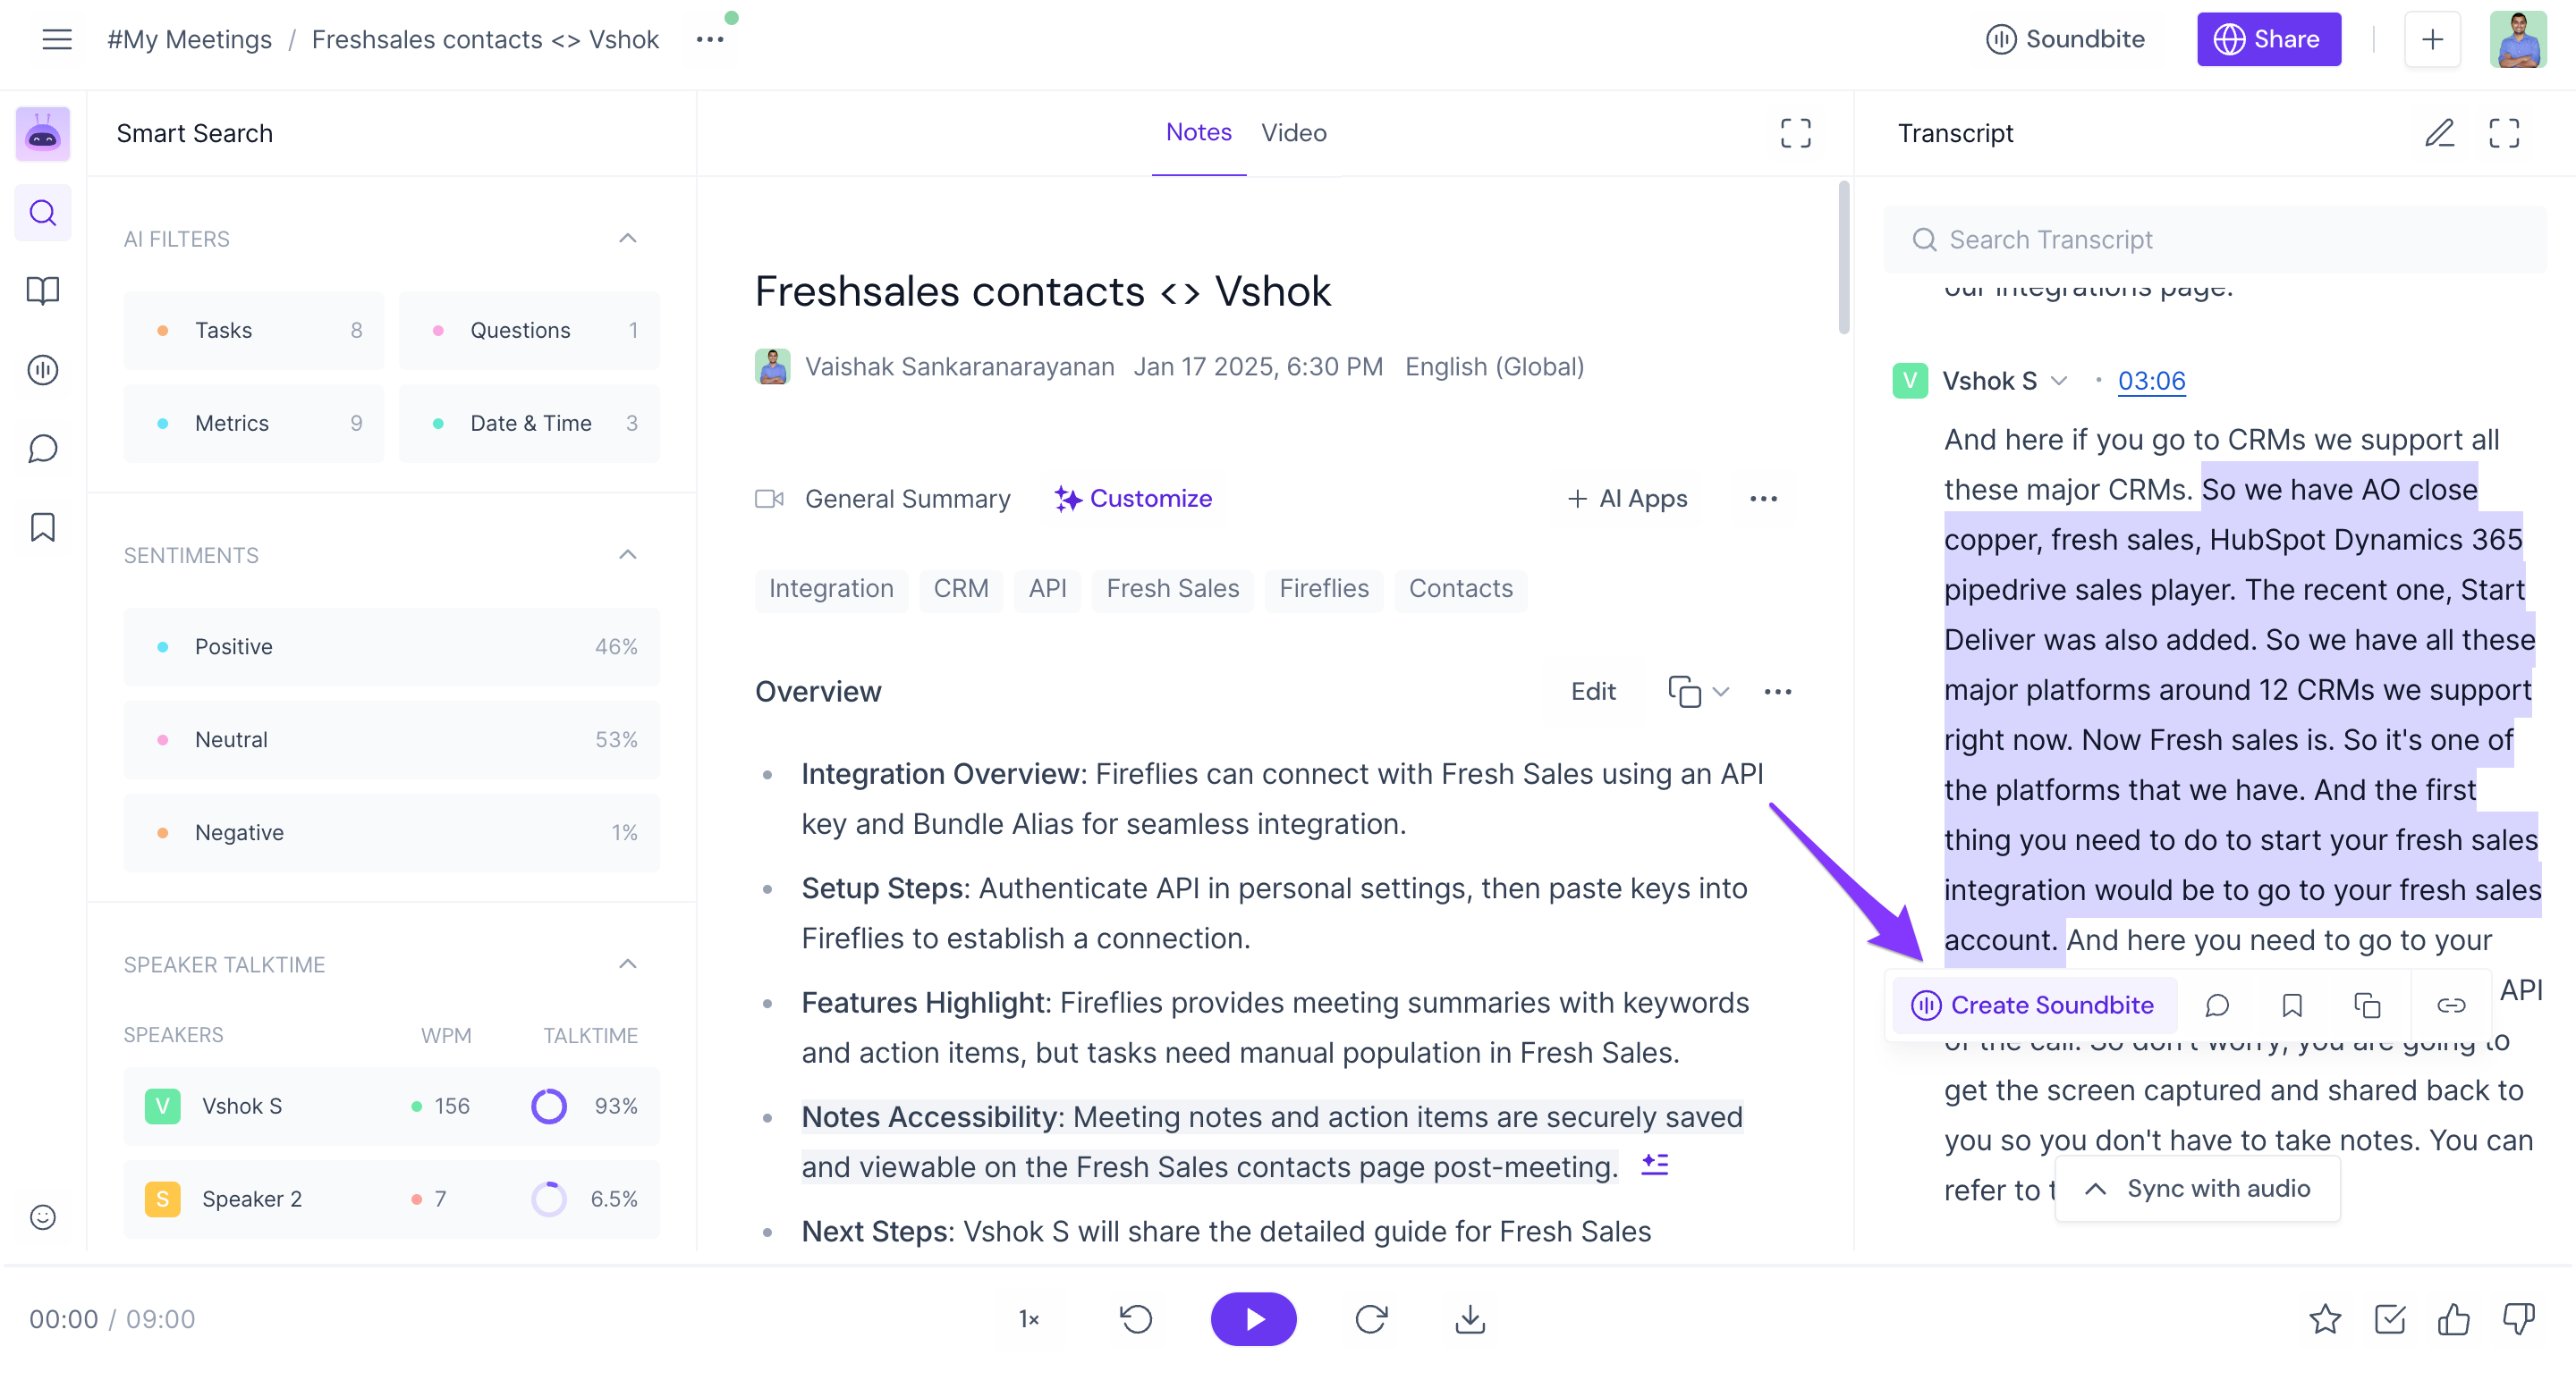Download the meeting recording
This screenshot has width=2576, height=1380.
[x=1469, y=1319]
